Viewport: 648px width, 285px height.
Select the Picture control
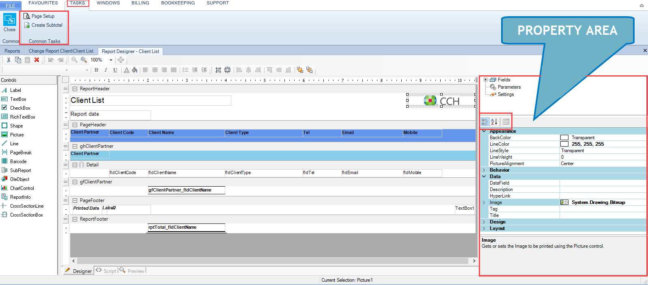point(13,135)
